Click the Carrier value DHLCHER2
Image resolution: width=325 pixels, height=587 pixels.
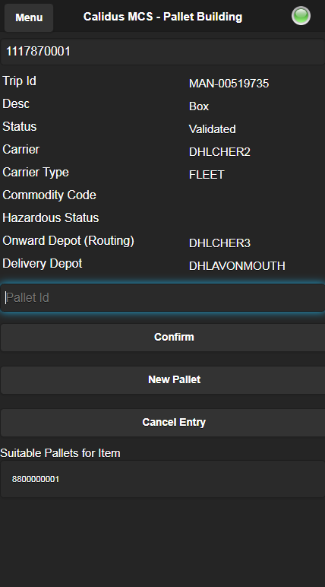(219, 152)
